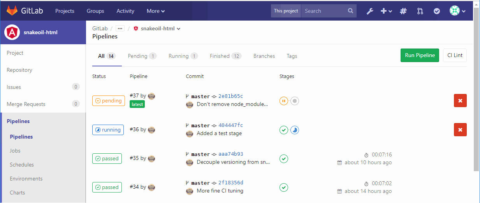480x203 pixels.
Task: Click the snakeoil-html project avatar in sidebar
Action: [12, 32]
